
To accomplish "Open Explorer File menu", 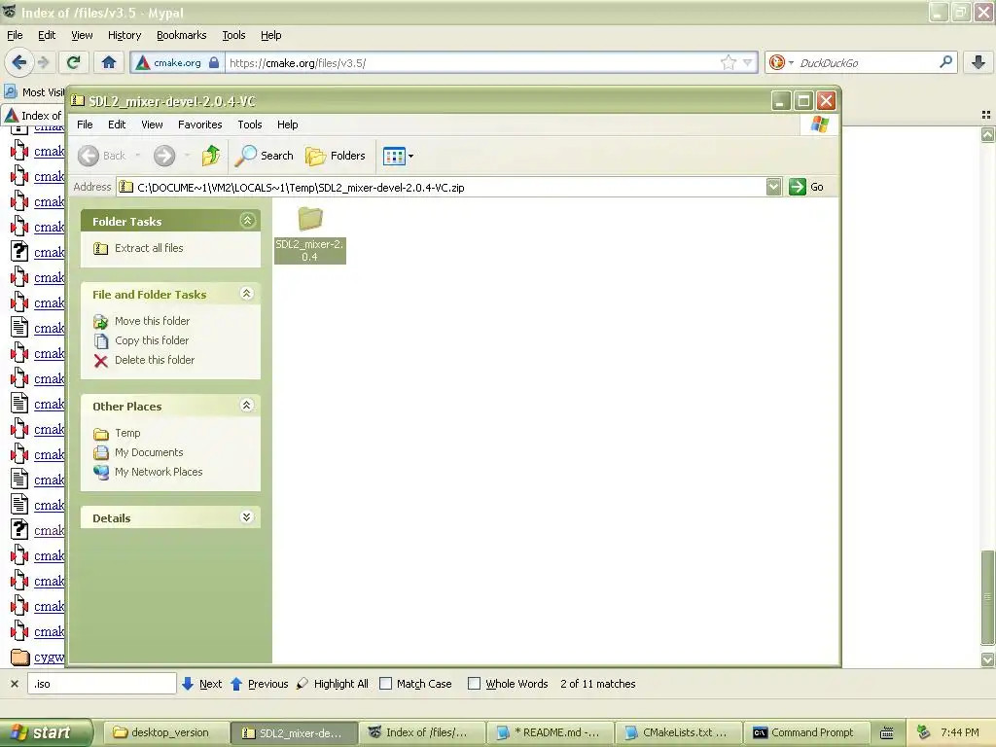I will 85,124.
